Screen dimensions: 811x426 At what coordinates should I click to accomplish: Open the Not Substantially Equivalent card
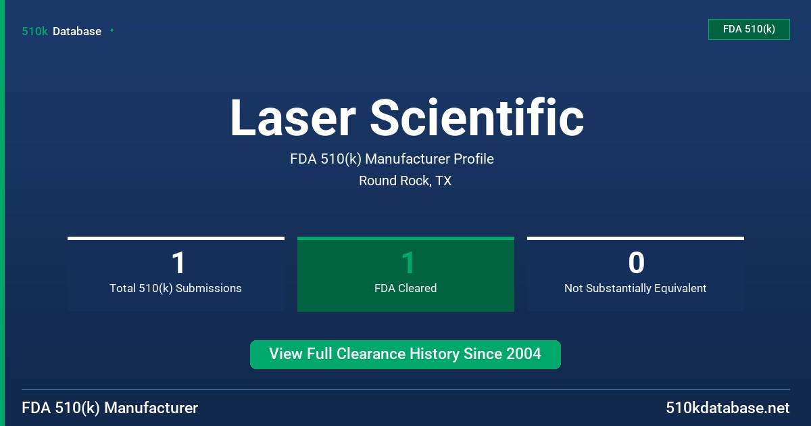(x=635, y=274)
